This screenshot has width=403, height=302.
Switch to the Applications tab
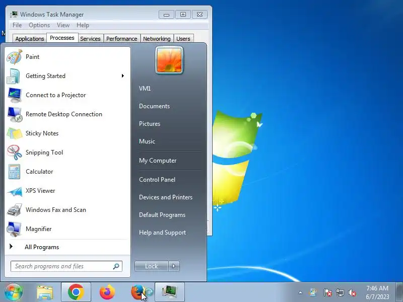pyautogui.click(x=30, y=39)
